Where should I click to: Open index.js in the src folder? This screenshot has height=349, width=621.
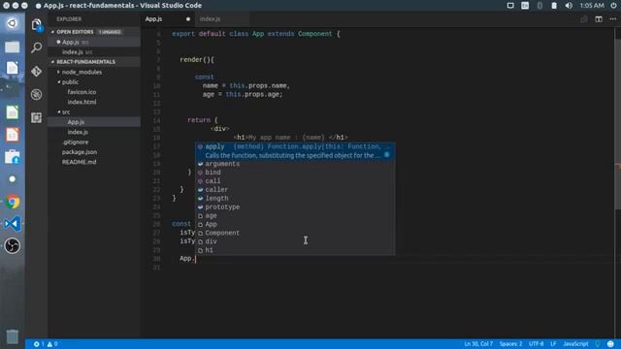95,132
